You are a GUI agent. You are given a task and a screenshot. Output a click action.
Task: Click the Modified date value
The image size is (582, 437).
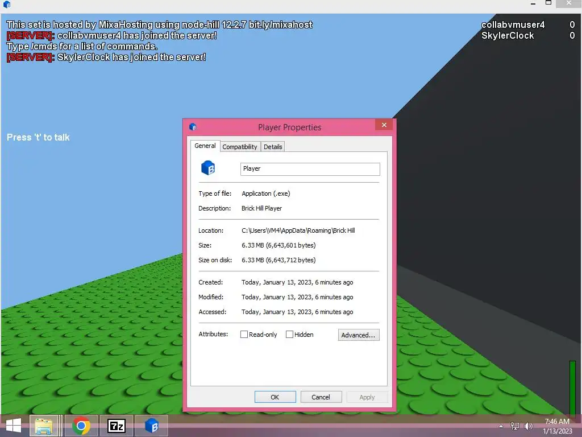[297, 297]
